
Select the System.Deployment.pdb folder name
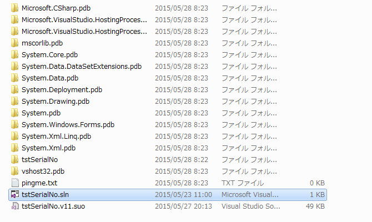click(x=62, y=90)
